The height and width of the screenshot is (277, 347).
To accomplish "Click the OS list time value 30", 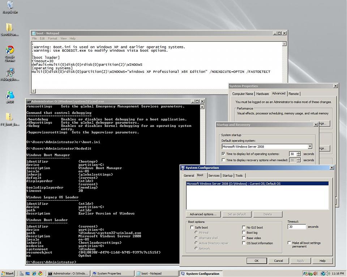I will (292, 154).
